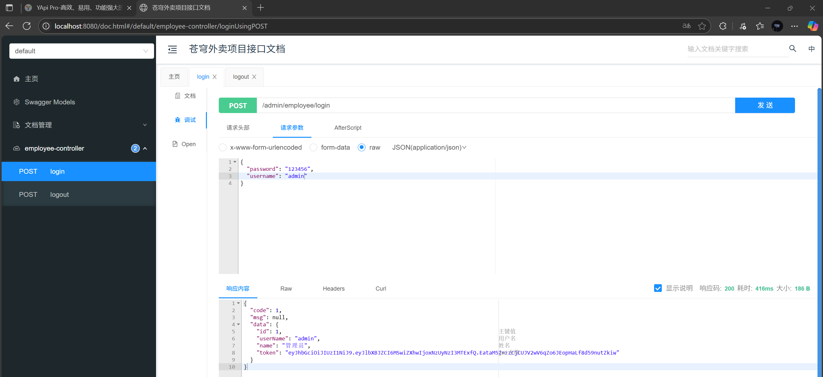
Task: Switch to the Curl response tab
Action: pyautogui.click(x=381, y=289)
